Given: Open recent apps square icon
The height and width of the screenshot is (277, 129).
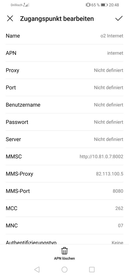Looking at the screenshot, I should coord(92,269).
